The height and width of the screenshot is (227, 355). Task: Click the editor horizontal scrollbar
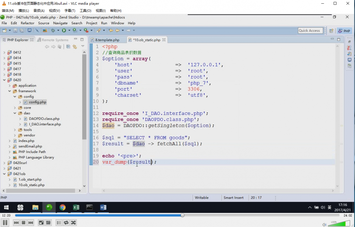[218, 191]
